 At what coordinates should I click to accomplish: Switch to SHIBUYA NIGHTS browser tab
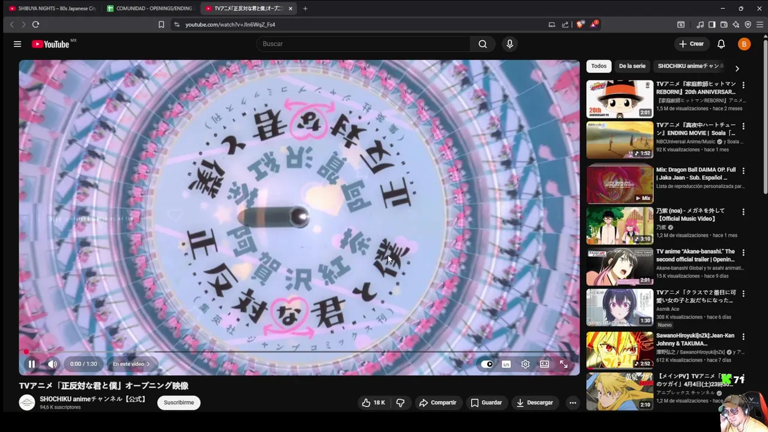click(x=52, y=8)
